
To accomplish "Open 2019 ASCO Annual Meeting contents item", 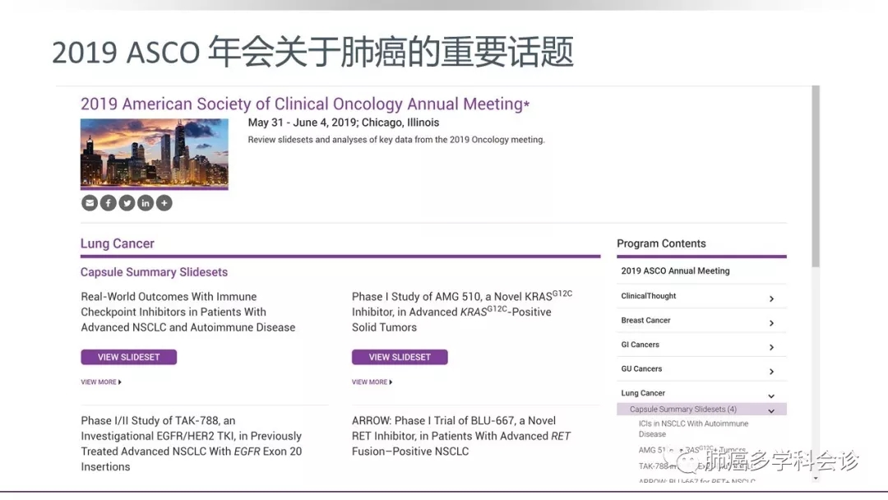I will [675, 271].
